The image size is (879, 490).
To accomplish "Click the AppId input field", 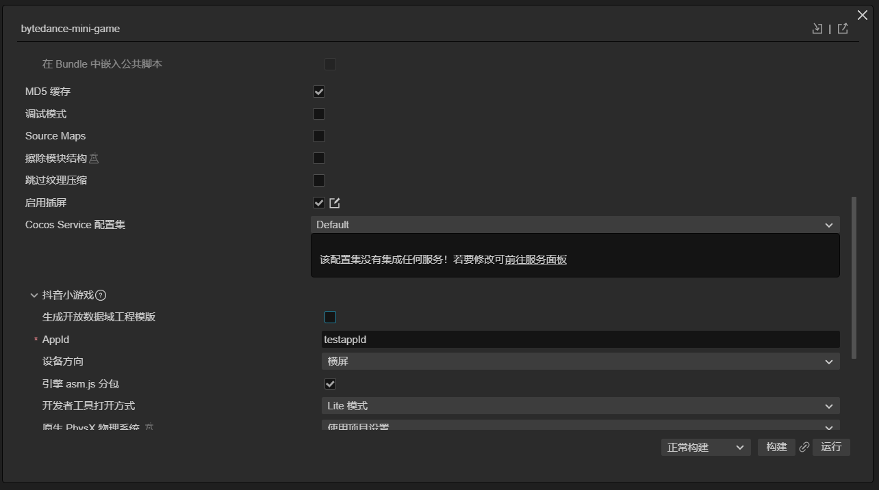I will 581,340.
